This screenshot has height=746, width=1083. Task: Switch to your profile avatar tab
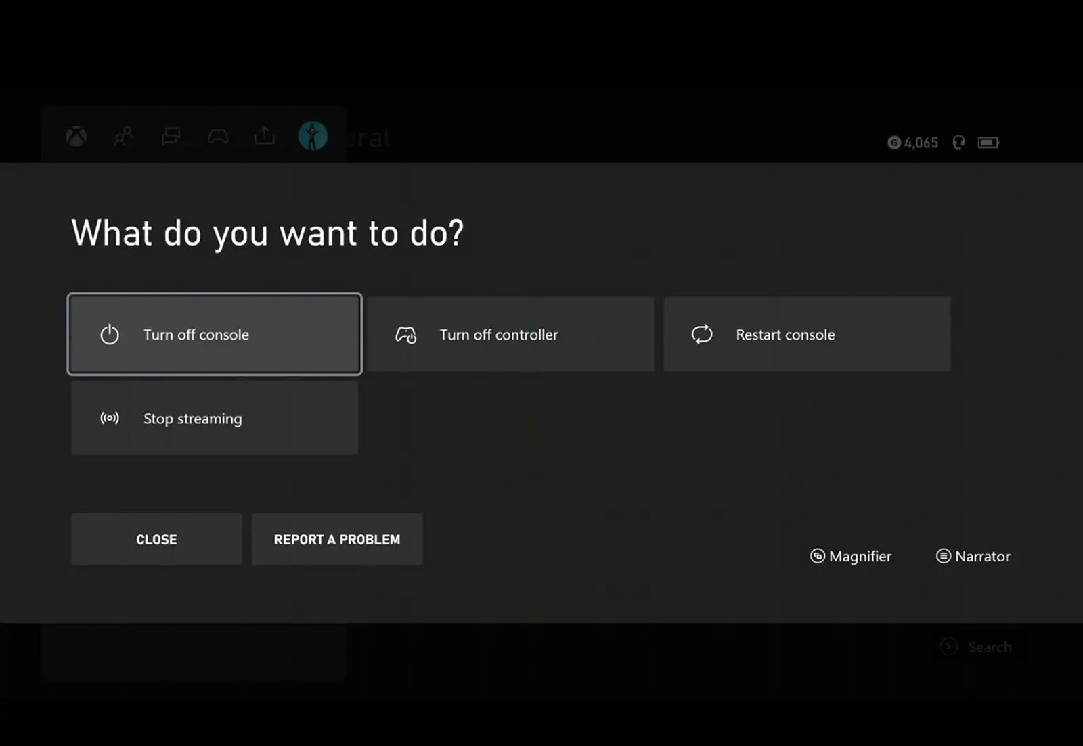tap(312, 135)
